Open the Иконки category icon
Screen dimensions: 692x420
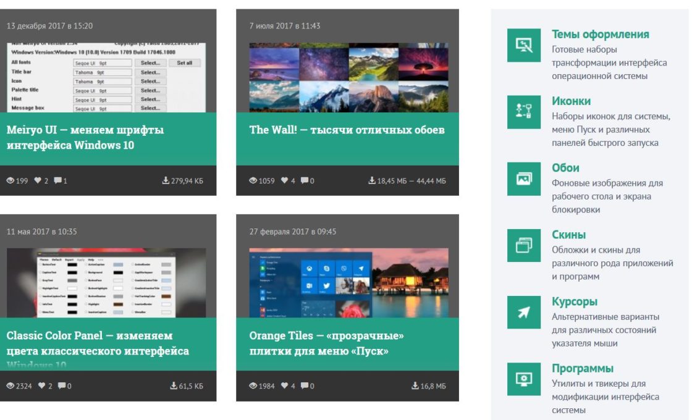click(x=523, y=112)
